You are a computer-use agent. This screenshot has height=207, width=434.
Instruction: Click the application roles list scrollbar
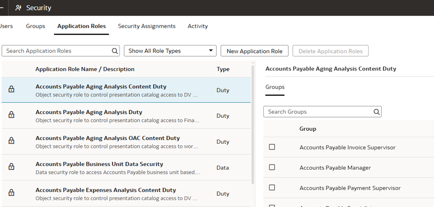tap(253, 124)
